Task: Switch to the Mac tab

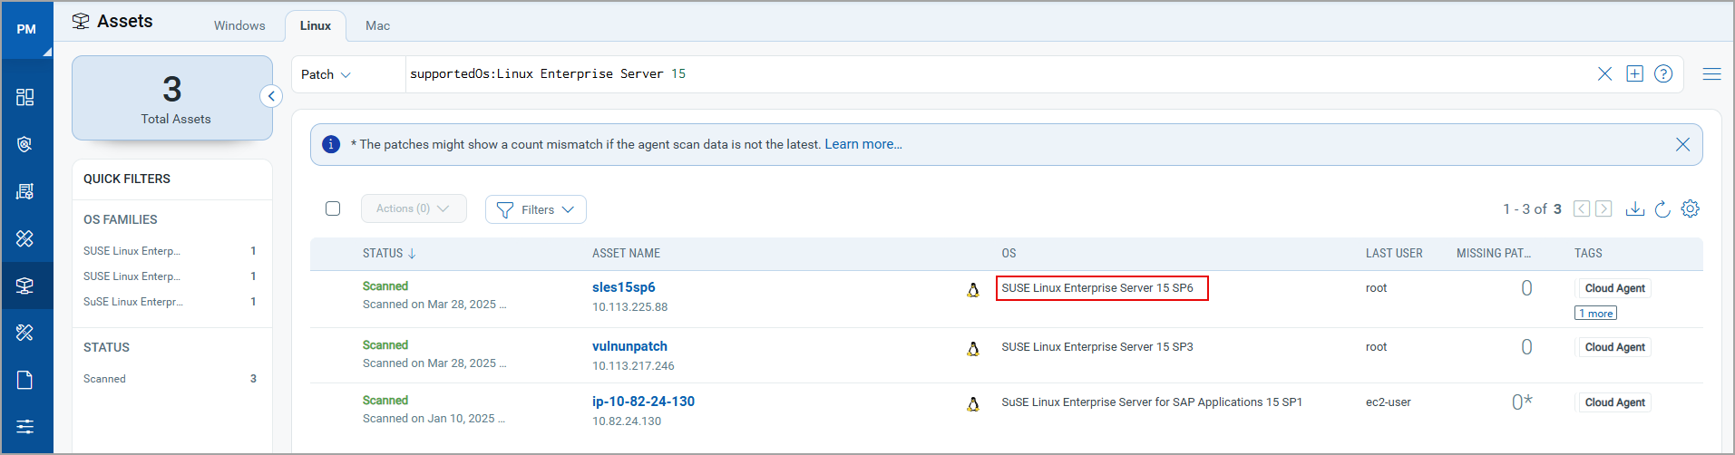Action: (378, 25)
